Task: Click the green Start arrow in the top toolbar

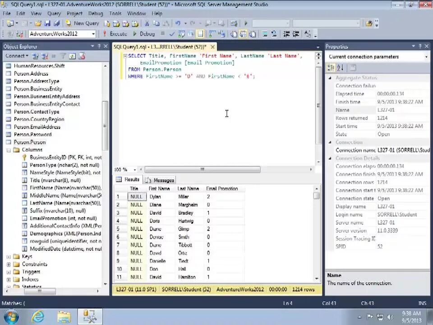Action: (246, 23)
